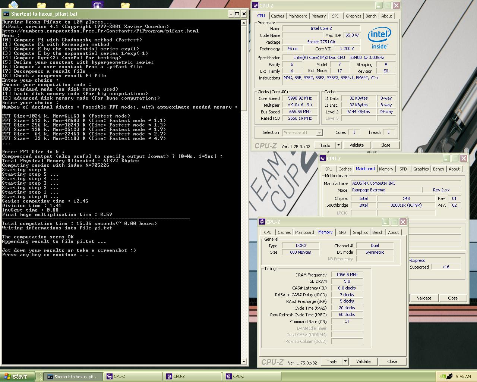
Task: Click Tools button in Memory CPU-Z window
Action: (332, 361)
